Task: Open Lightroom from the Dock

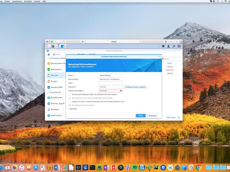Action: pos(78,167)
